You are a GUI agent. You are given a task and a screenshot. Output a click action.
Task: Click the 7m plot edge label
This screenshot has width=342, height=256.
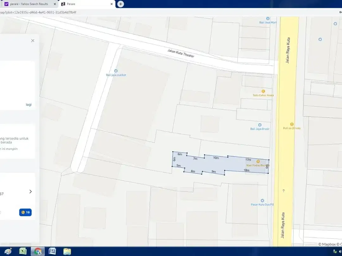click(x=195, y=159)
